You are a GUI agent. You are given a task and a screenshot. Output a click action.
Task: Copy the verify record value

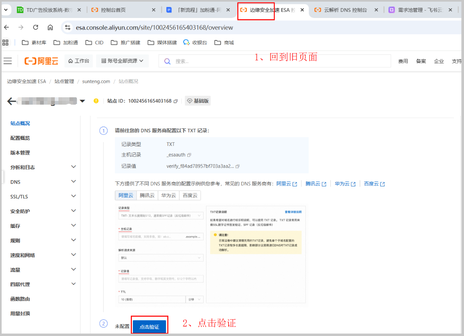pyautogui.click(x=238, y=166)
